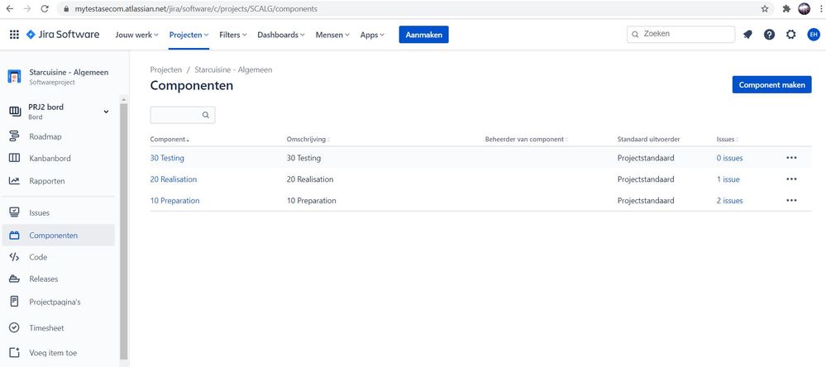
Task: Click the PRJ2 bord board icon
Action: point(15,111)
